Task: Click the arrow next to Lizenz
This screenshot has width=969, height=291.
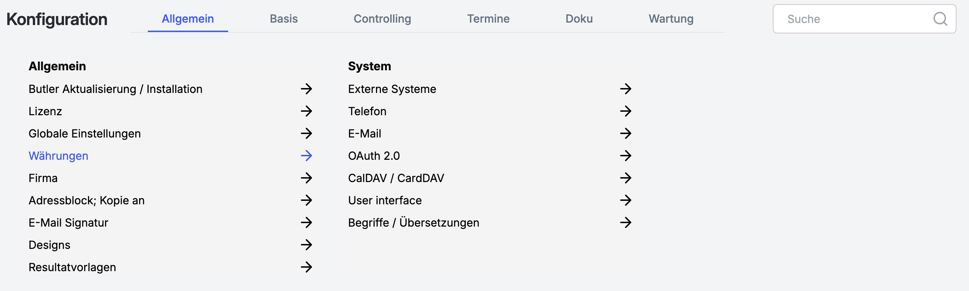Action: pos(306,111)
